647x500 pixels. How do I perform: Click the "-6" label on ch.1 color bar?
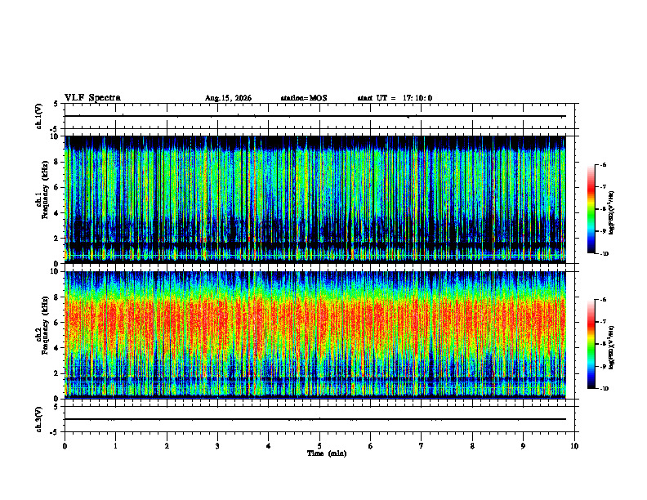(x=603, y=165)
